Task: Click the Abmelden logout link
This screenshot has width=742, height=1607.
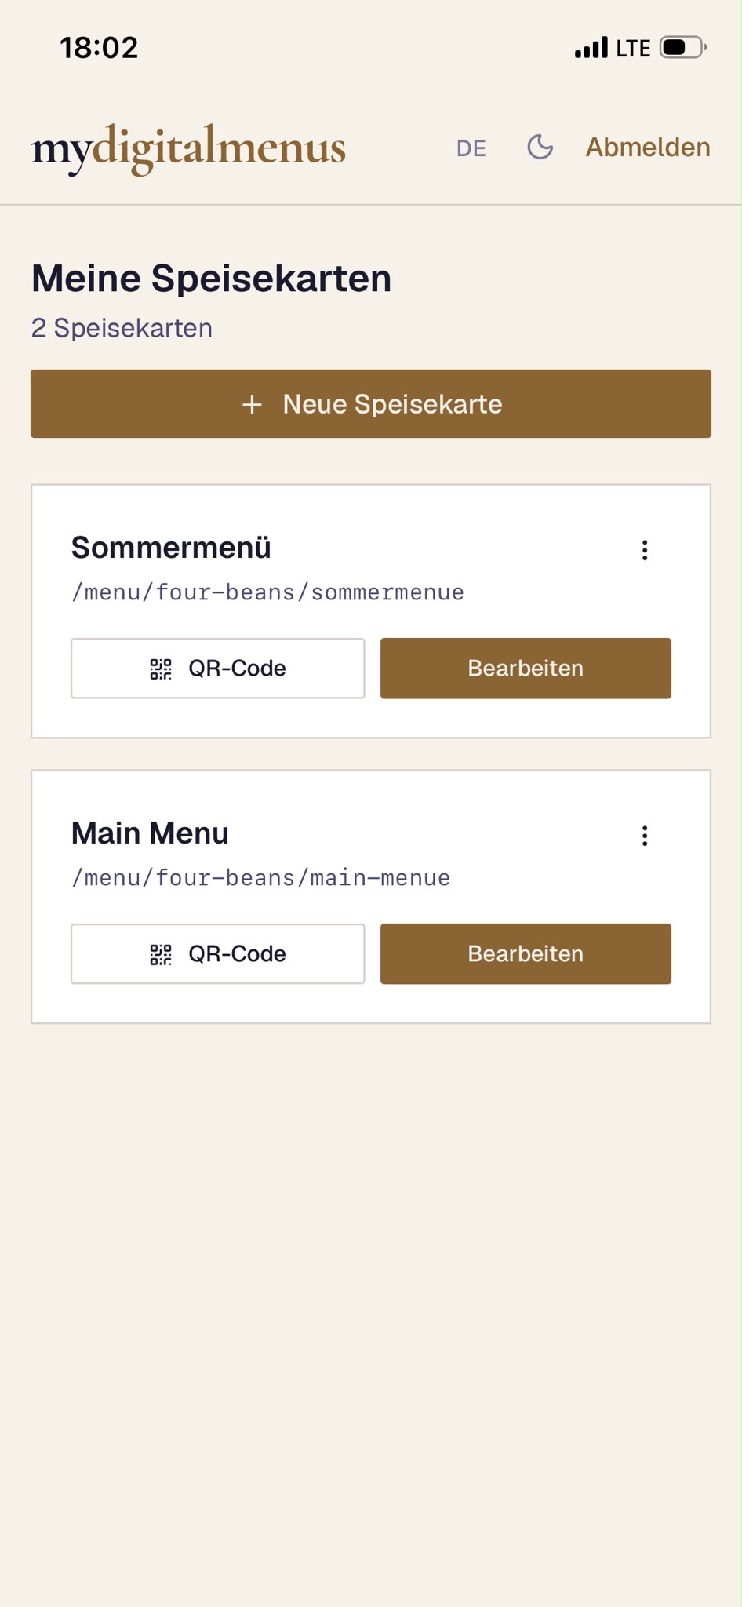Action: pos(648,148)
